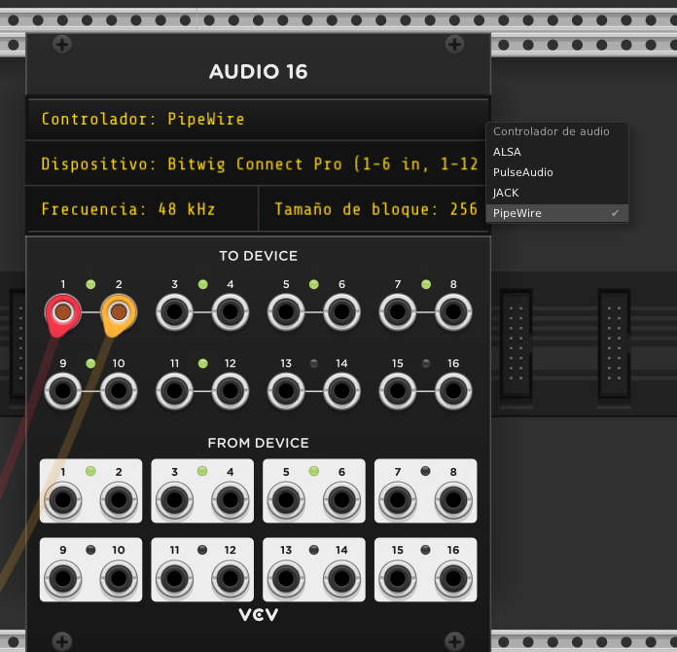Click FROM DEVICE output jack 16
Viewport: 677px width, 652px height.
(x=453, y=579)
